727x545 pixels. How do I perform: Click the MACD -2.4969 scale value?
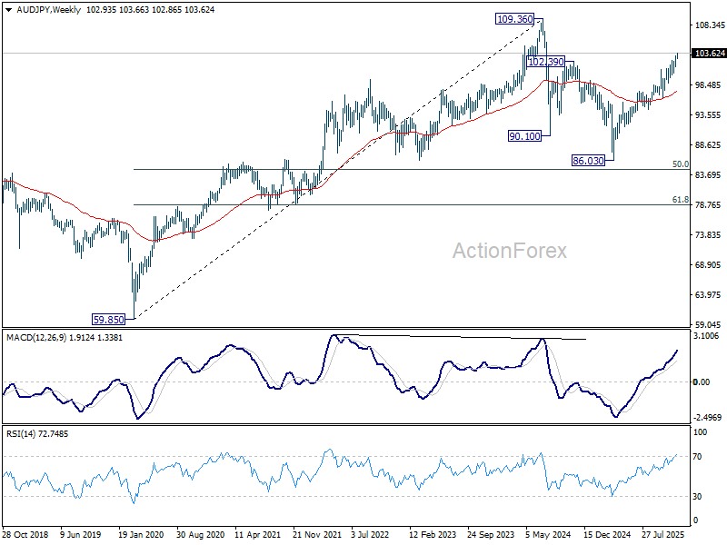pyautogui.click(x=707, y=417)
